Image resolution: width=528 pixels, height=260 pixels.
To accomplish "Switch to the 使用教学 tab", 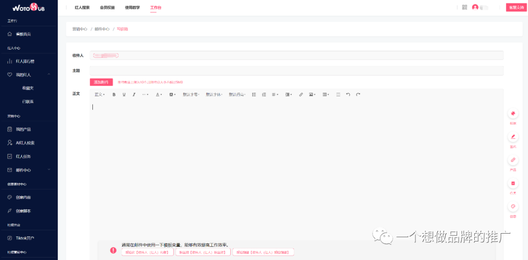I will (132, 7).
